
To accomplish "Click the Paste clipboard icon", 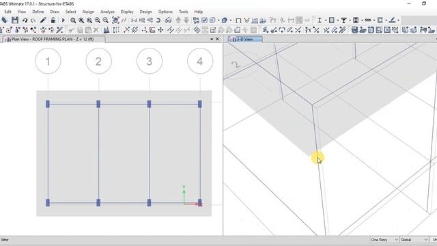I will click(88, 30).
